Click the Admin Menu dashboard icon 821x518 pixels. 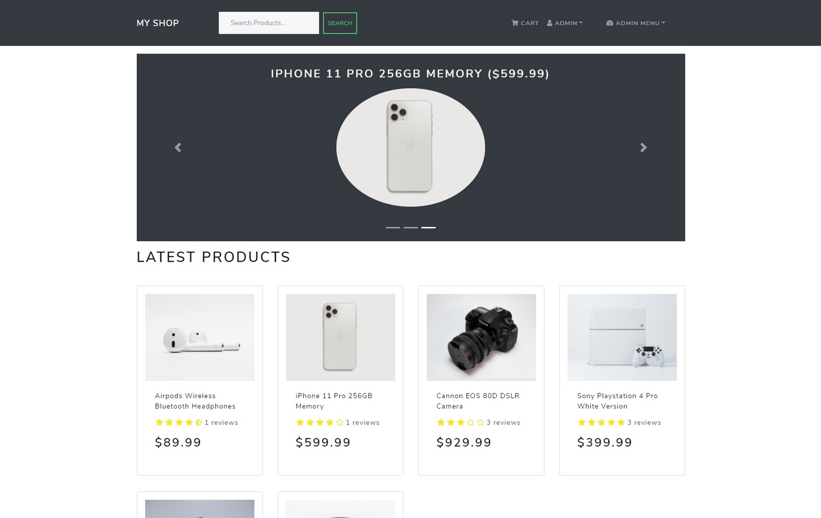click(x=609, y=23)
